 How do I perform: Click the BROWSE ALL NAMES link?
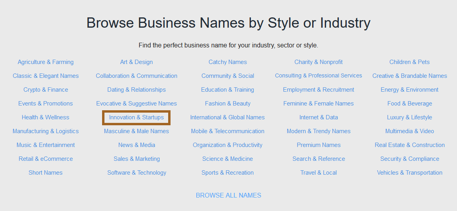228,195
